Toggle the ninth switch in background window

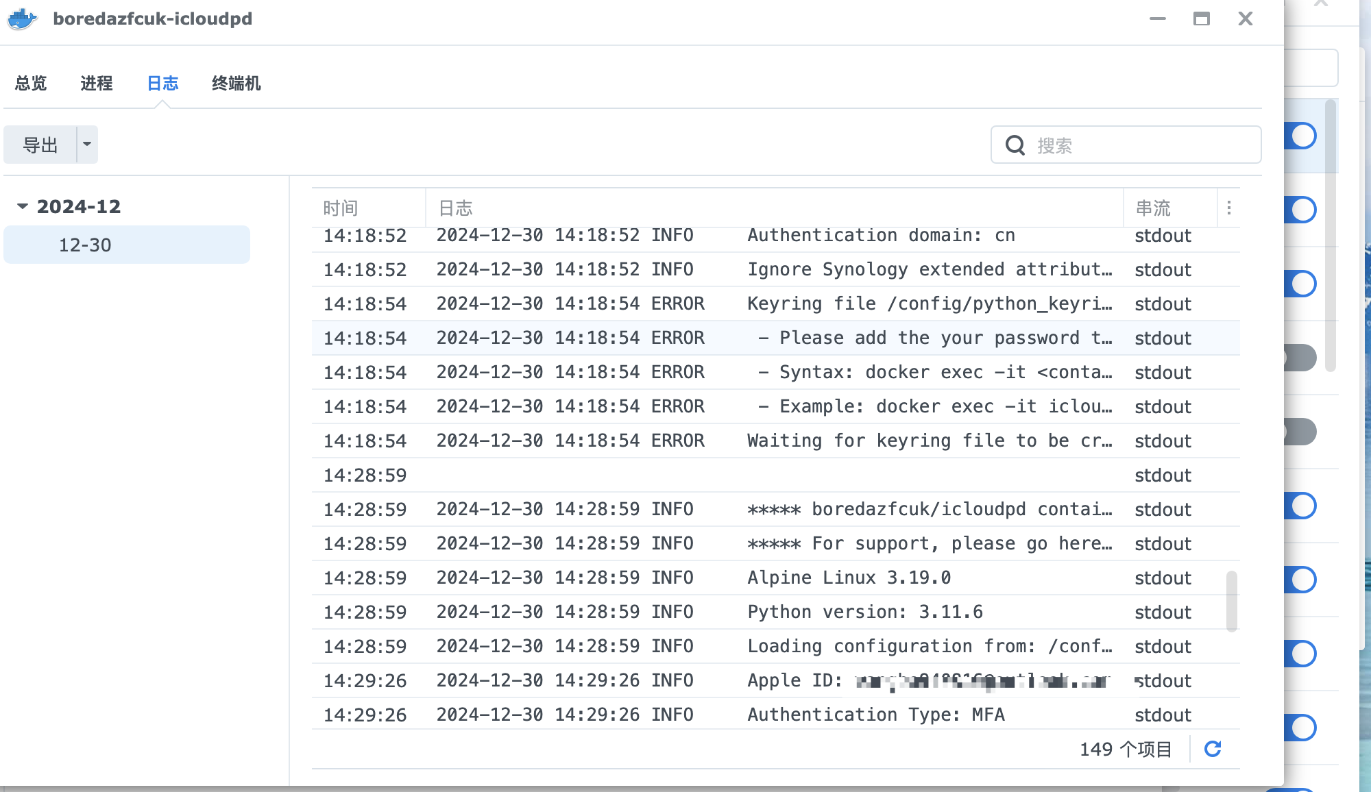click(x=1300, y=728)
